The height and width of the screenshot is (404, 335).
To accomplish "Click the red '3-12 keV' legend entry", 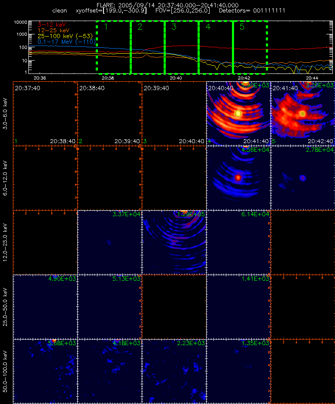I will coord(52,25).
